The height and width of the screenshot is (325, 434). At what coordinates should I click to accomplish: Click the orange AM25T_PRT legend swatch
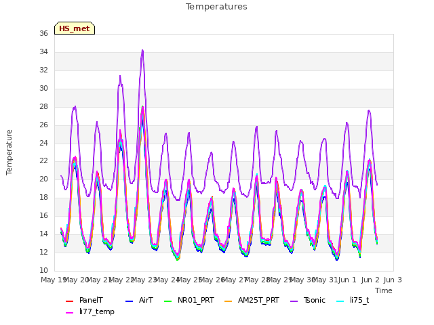click(228, 301)
